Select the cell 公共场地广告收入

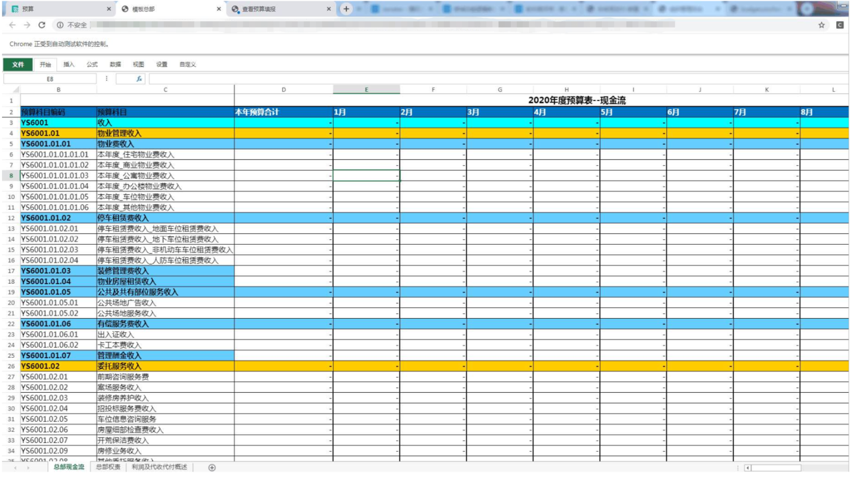[165, 302]
